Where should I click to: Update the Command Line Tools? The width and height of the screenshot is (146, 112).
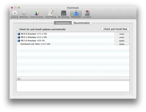tap(122, 44)
